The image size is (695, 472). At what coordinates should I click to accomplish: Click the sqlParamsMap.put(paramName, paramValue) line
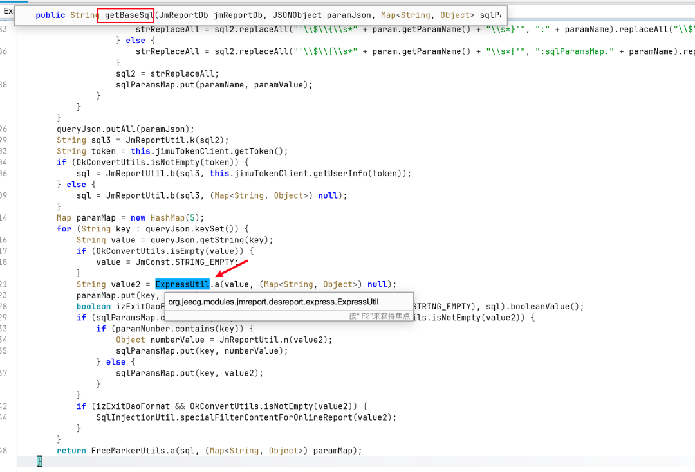coord(214,85)
